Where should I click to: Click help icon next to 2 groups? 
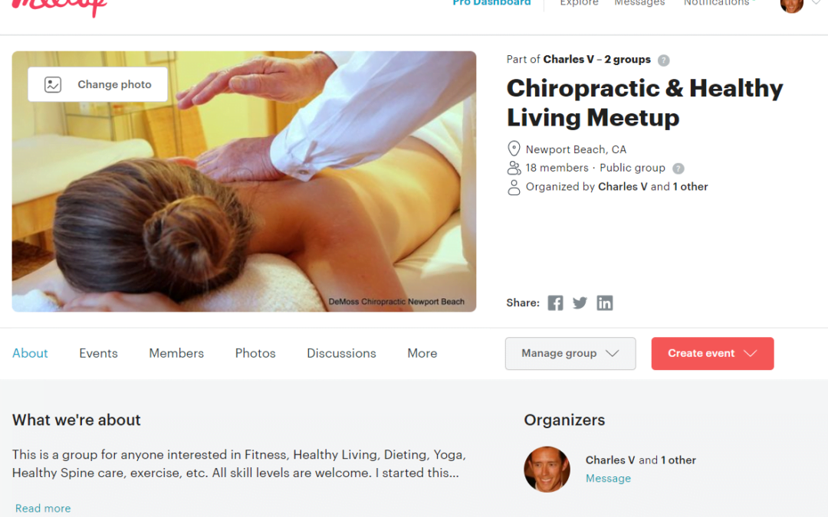tap(664, 61)
